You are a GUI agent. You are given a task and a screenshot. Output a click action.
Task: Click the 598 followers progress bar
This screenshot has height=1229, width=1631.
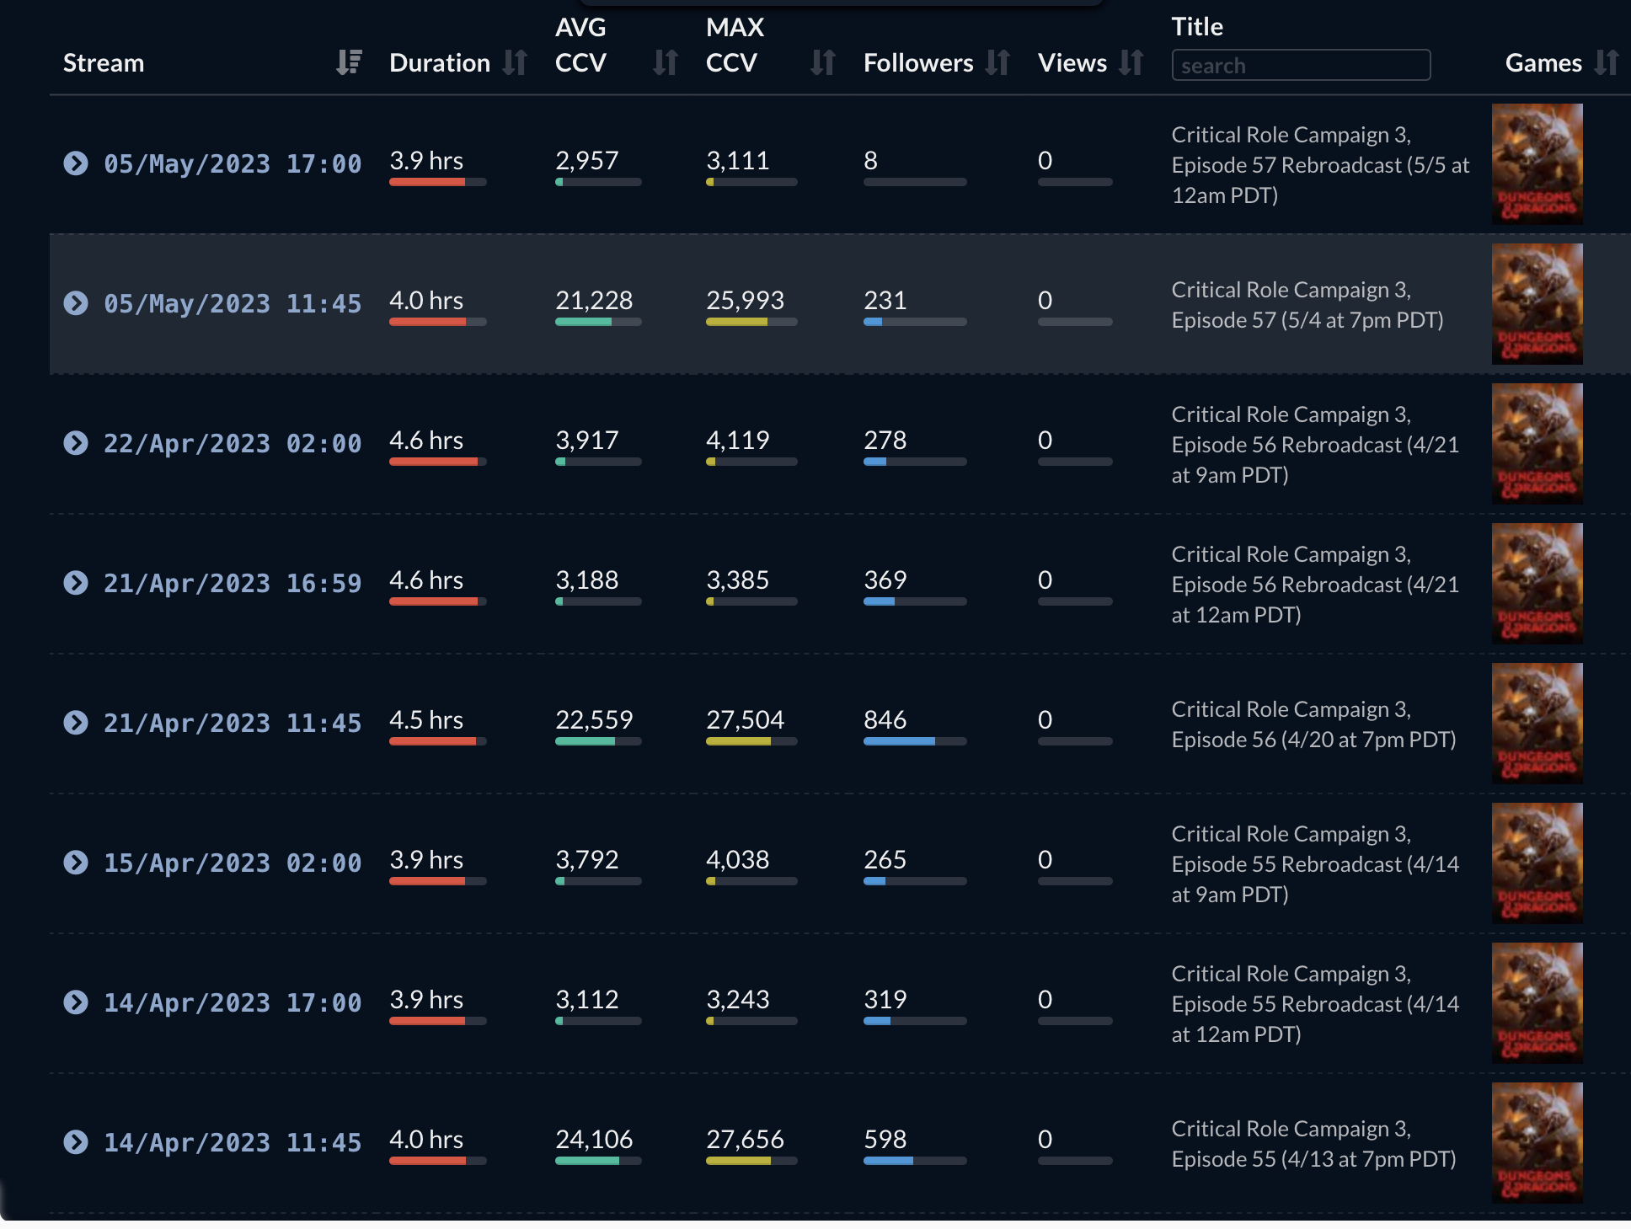pos(915,1161)
